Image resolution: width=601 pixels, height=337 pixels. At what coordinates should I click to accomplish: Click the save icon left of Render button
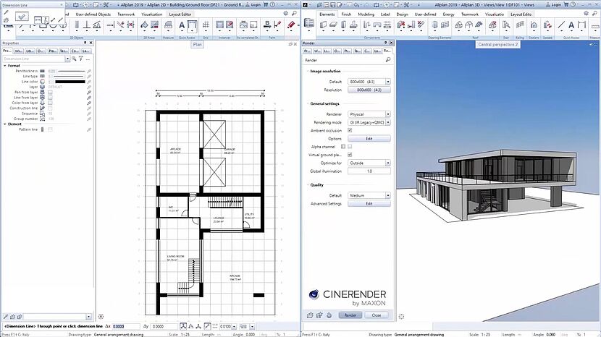point(320,315)
